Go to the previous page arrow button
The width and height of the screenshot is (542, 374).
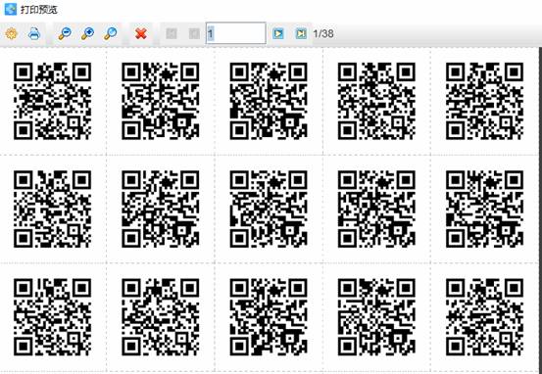[194, 33]
